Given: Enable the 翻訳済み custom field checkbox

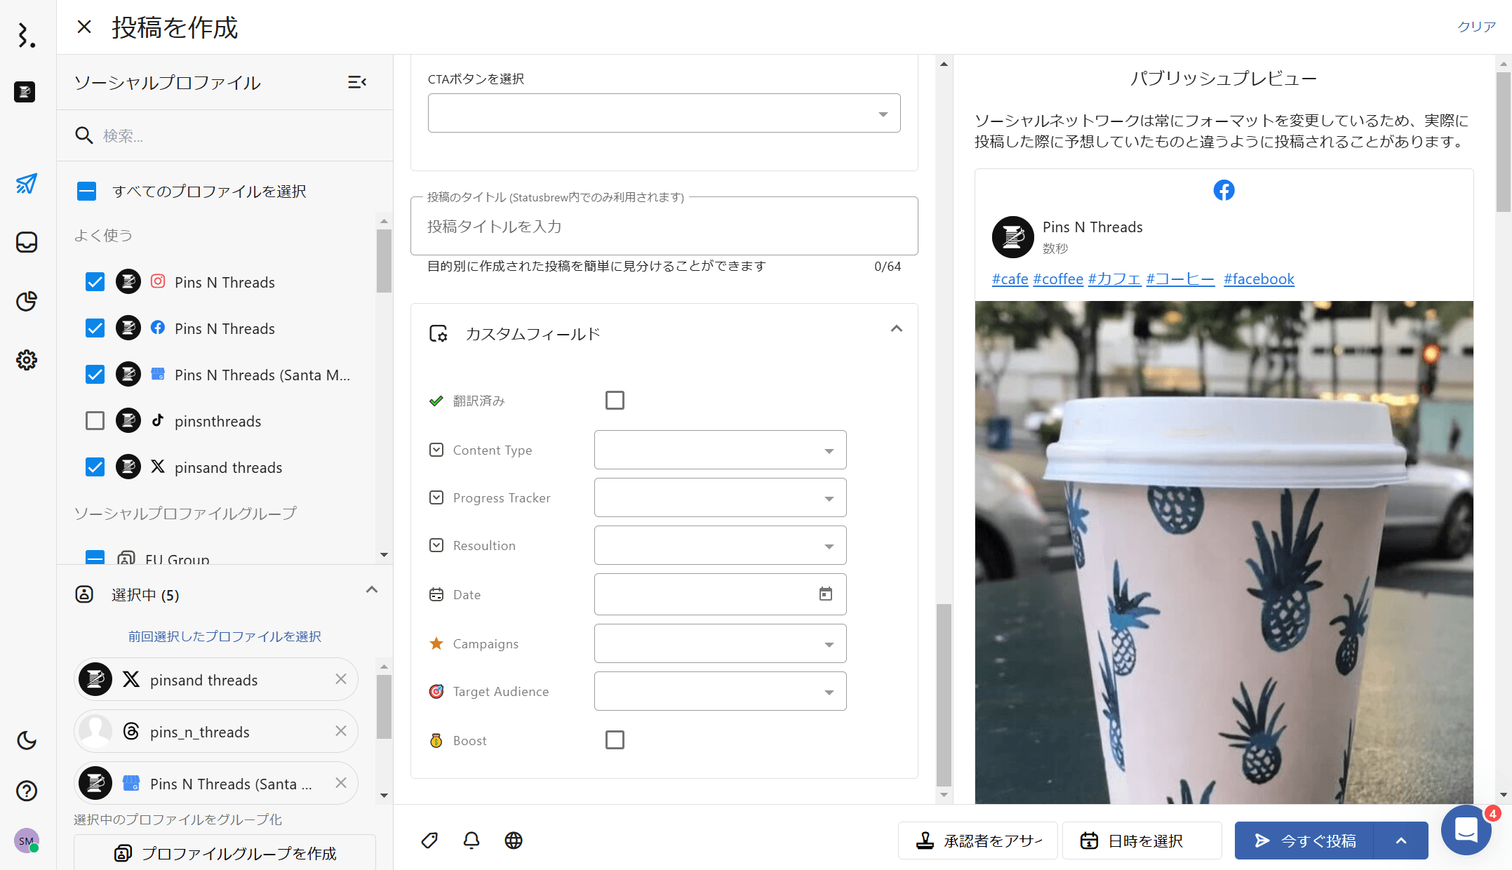Looking at the screenshot, I should click(x=615, y=401).
